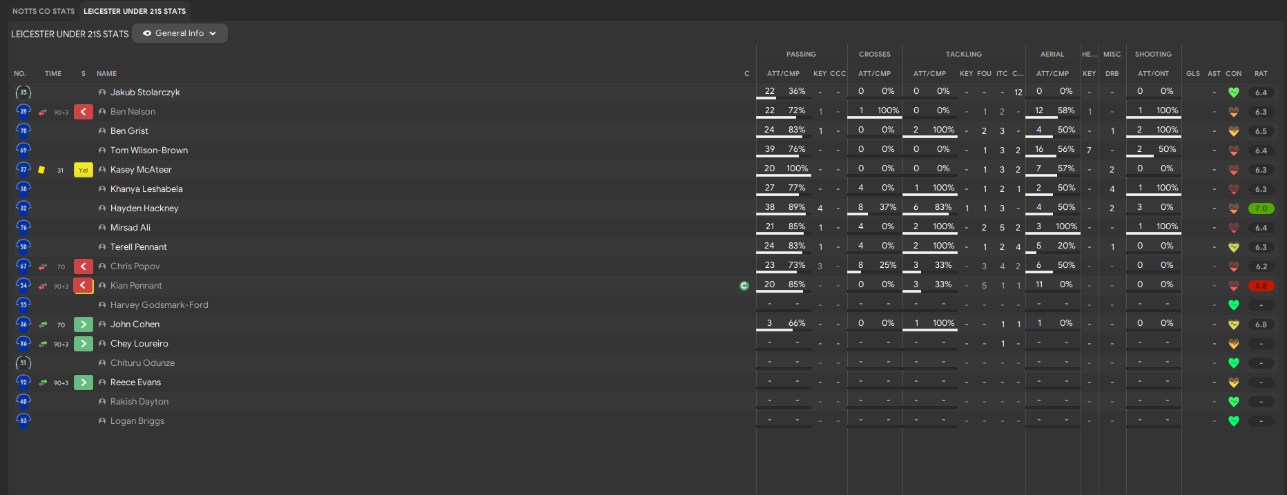
Task: Click Tom Wilson-Brown's shirt number icon
Action: 23,150
